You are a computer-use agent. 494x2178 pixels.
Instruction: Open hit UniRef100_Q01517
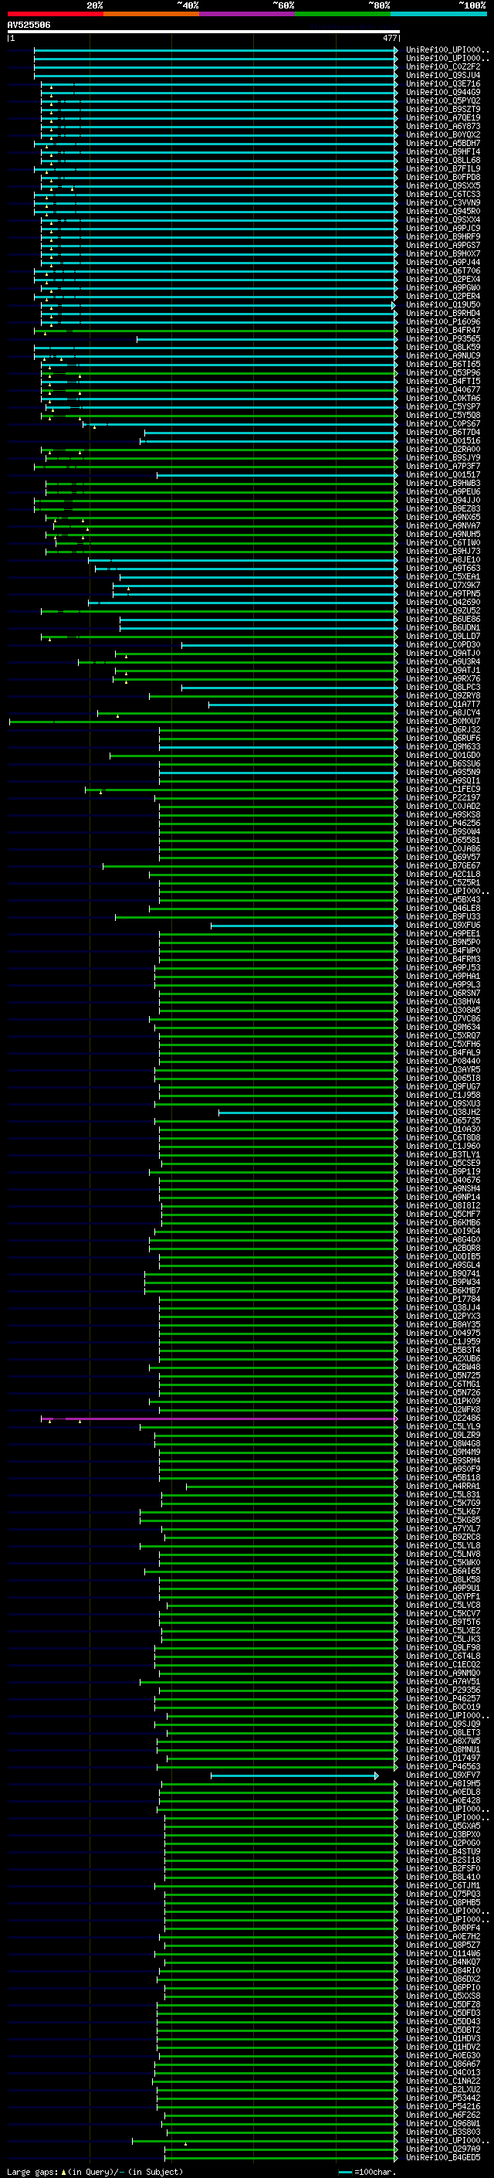point(443,474)
